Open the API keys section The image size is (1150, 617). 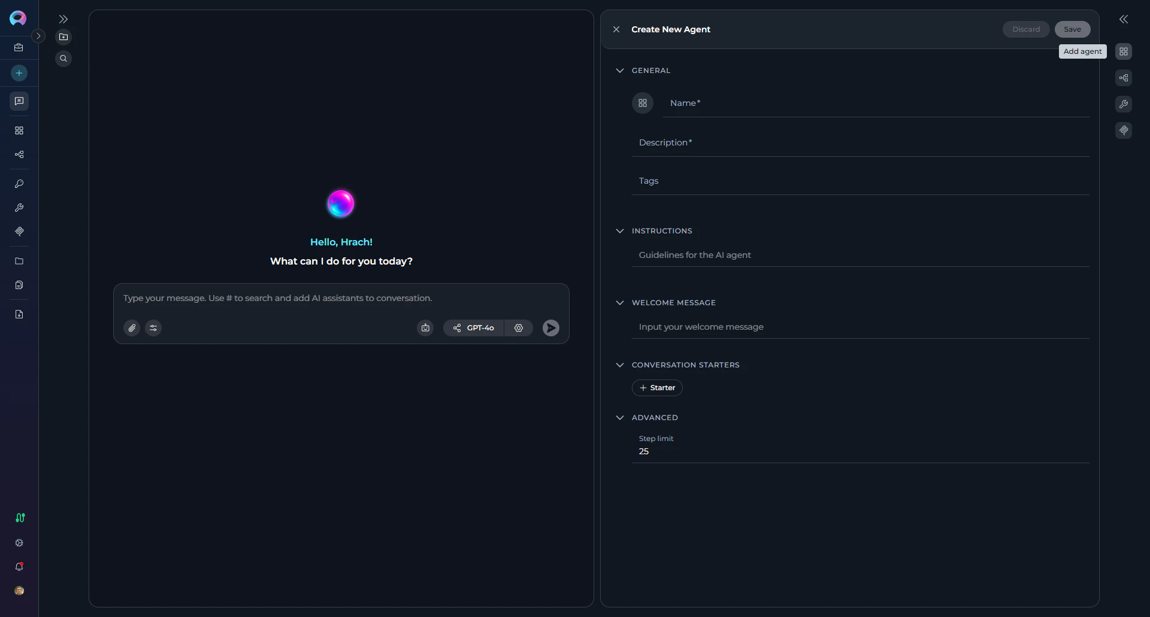tap(19, 184)
